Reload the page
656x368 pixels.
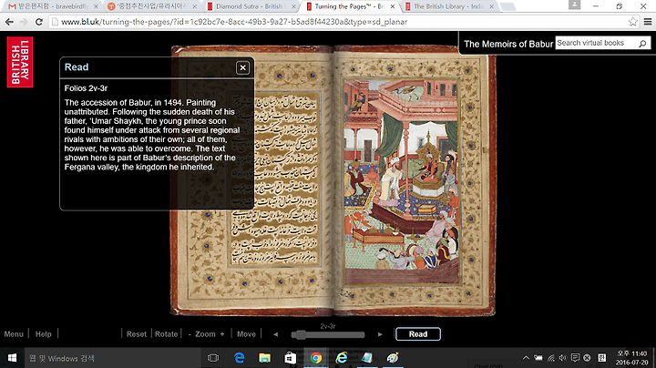click(x=39, y=22)
